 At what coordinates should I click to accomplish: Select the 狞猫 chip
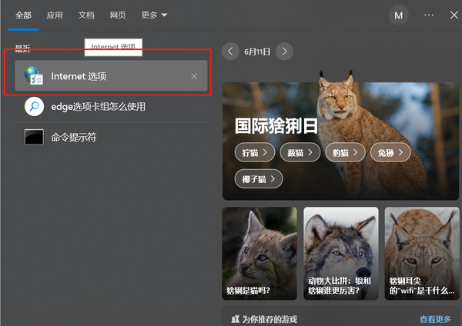255,152
